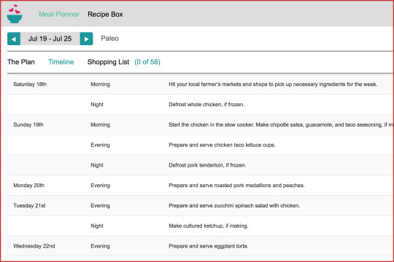Click Evening in the Wednesday 22nd row
The height and width of the screenshot is (262, 394).
[100, 246]
